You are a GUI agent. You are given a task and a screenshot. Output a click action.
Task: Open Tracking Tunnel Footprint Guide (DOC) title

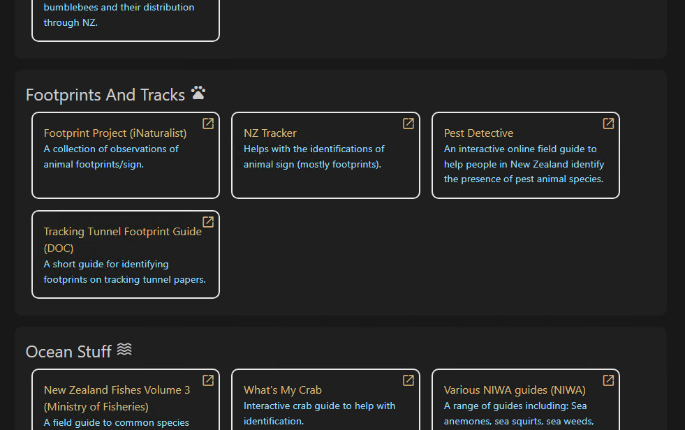(x=123, y=239)
